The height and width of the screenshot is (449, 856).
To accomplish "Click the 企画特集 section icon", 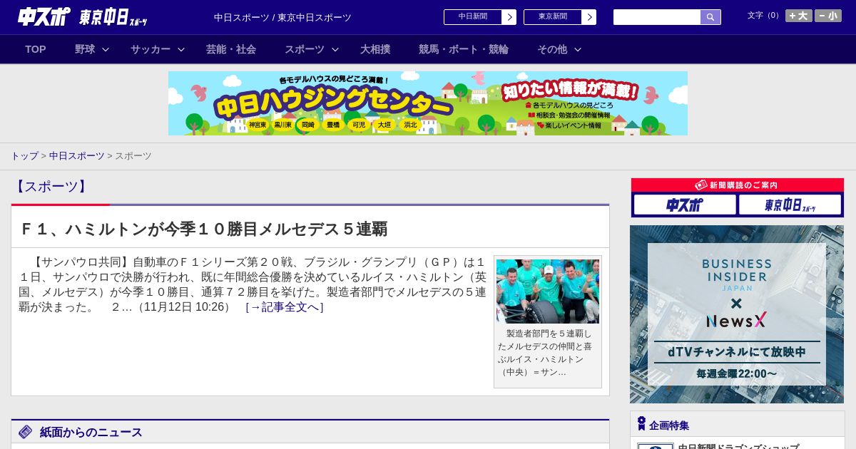I will coord(641,424).
